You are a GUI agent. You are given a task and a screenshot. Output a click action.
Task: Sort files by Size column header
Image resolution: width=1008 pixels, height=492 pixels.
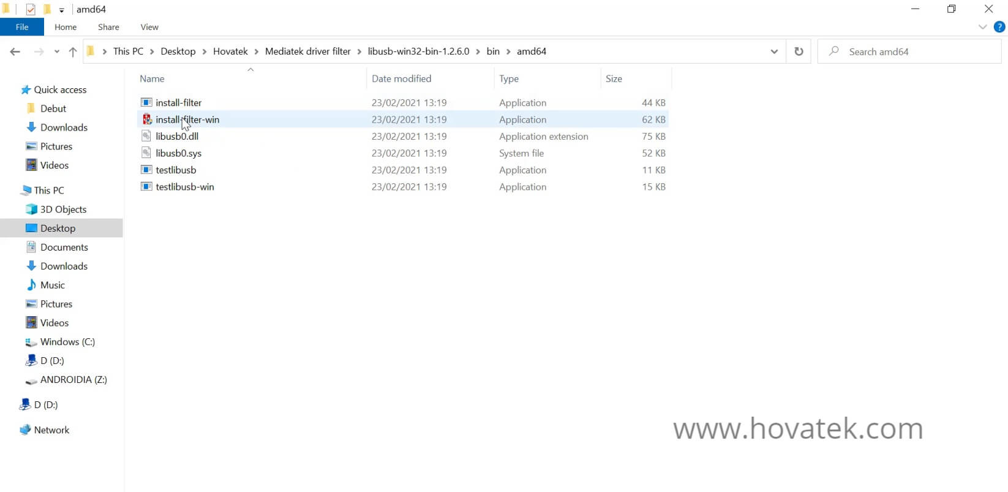[614, 78]
